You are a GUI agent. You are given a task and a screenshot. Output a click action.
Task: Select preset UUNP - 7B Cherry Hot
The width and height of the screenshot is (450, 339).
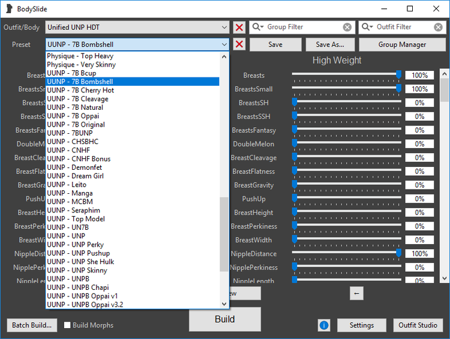click(133, 90)
